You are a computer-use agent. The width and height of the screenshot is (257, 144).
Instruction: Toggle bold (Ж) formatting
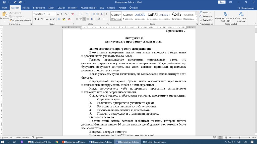pyautogui.click(x=35, y=19)
